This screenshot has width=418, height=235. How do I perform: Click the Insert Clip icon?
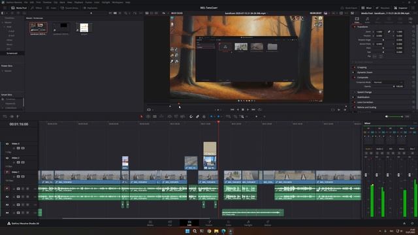pyautogui.click(x=170, y=116)
